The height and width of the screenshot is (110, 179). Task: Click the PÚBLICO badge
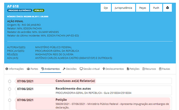(x=39, y=10)
